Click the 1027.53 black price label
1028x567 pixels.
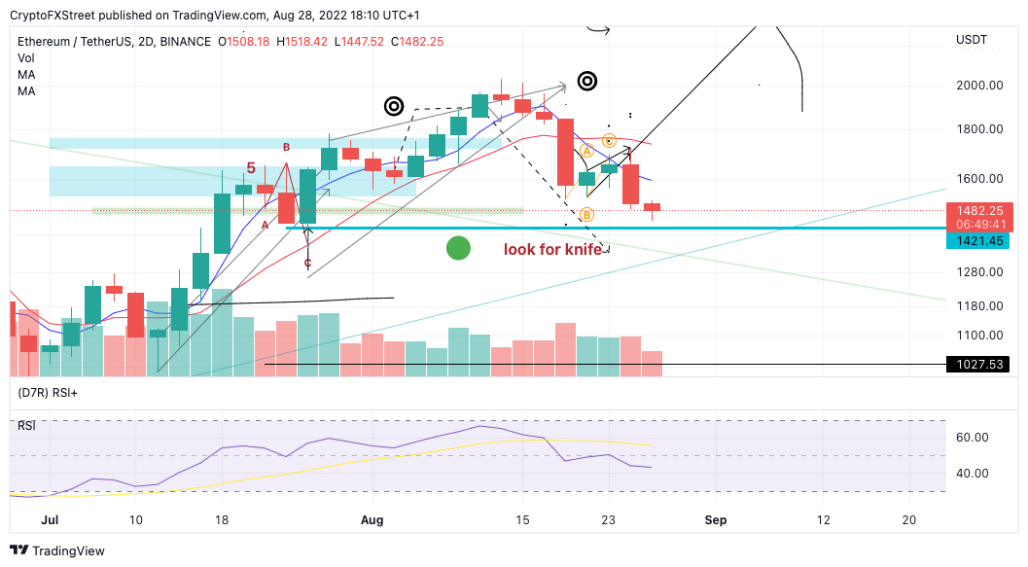[978, 365]
